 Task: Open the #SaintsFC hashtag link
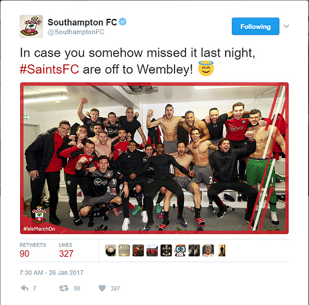49,70
